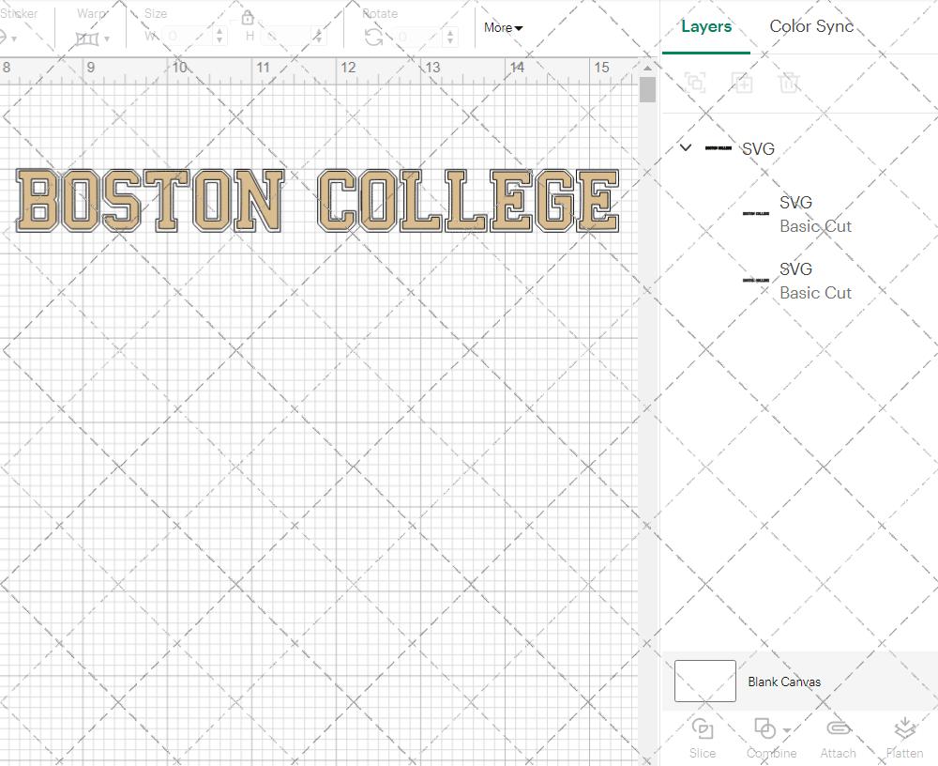Click the Group icon in Layers panel
Screen dimensions: 938x766
coord(695,83)
